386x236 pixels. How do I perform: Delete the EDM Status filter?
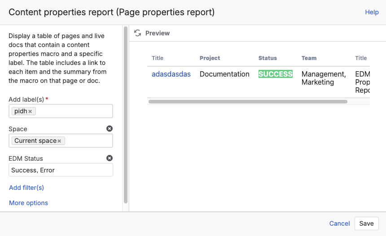coord(110,158)
